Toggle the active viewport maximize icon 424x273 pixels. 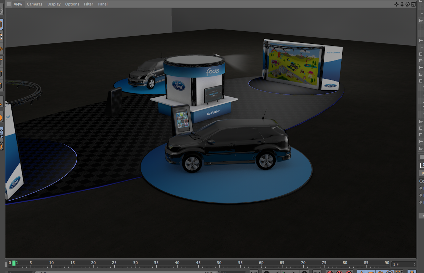tap(413, 4)
